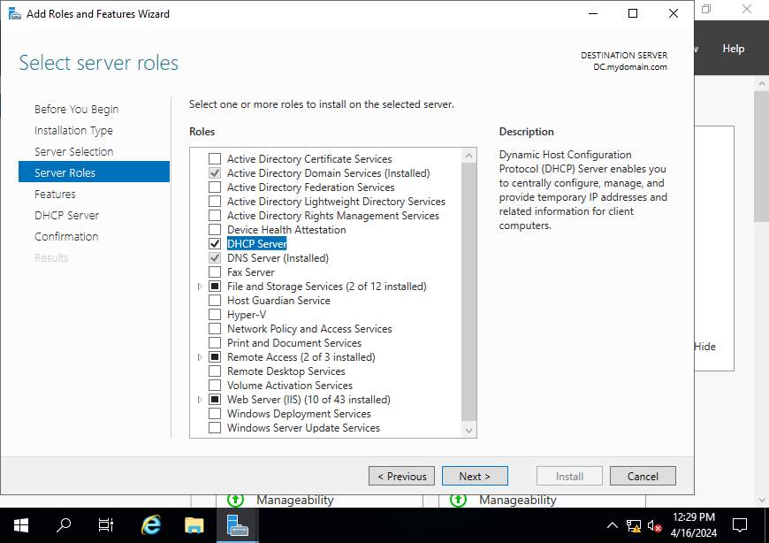Select the Server Roles step
Image resolution: width=769 pixels, height=543 pixels.
(95, 172)
